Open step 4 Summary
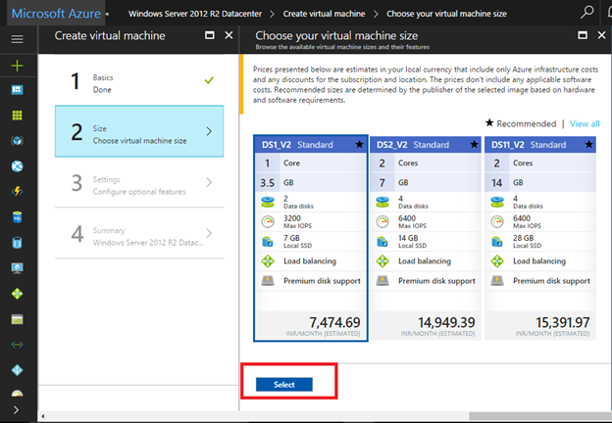 (x=139, y=233)
